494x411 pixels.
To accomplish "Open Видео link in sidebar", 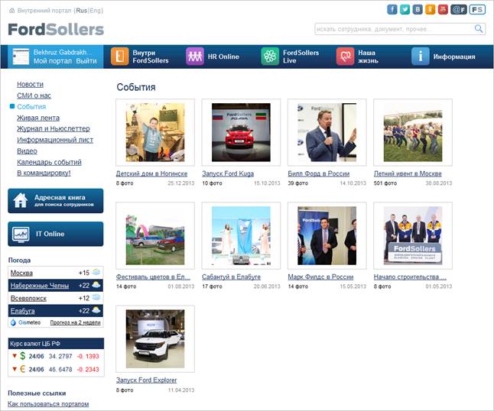I will pos(27,151).
